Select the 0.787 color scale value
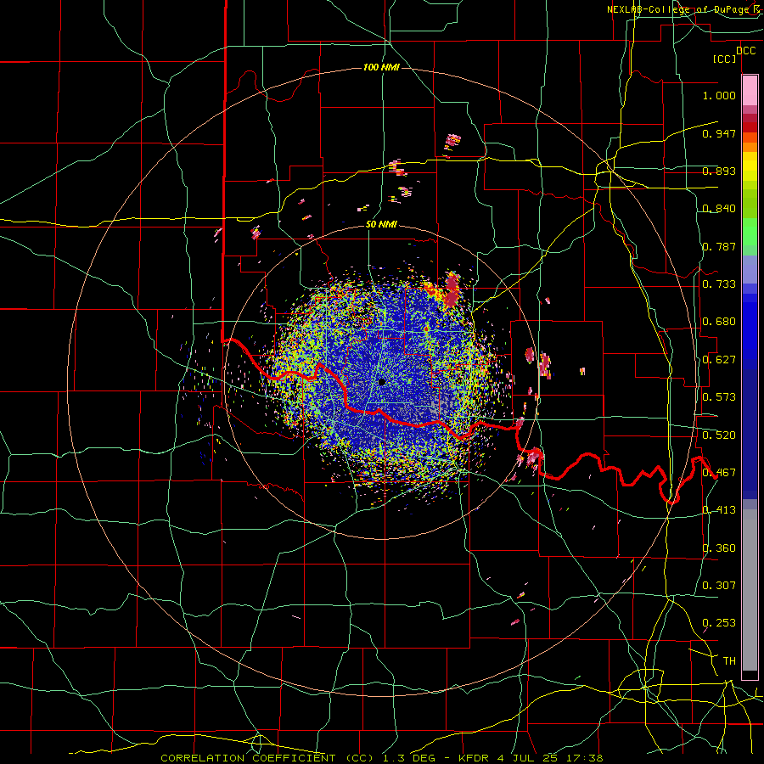The image size is (764, 764). pyautogui.click(x=719, y=246)
